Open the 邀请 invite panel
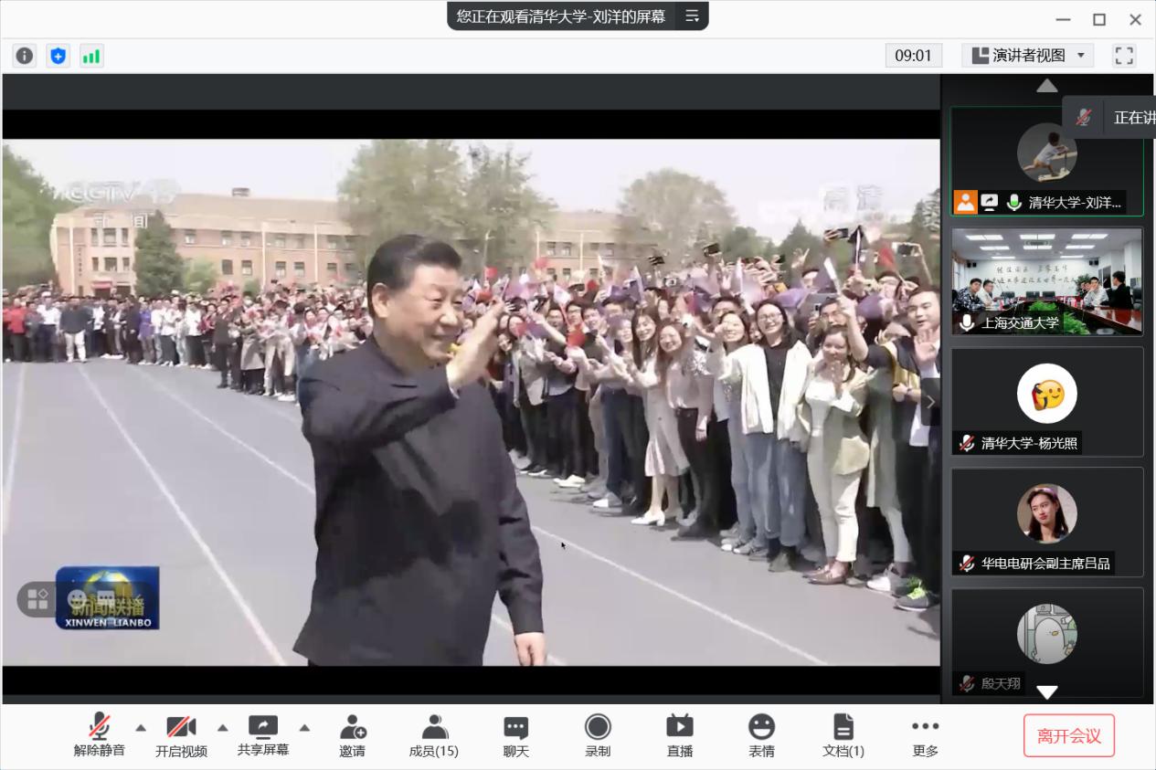 click(x=353, y=736)
